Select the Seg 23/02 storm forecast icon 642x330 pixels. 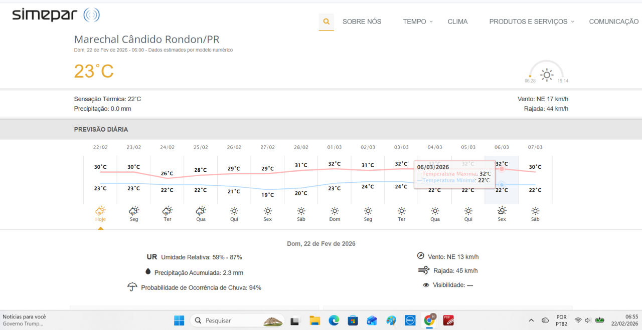134,211
